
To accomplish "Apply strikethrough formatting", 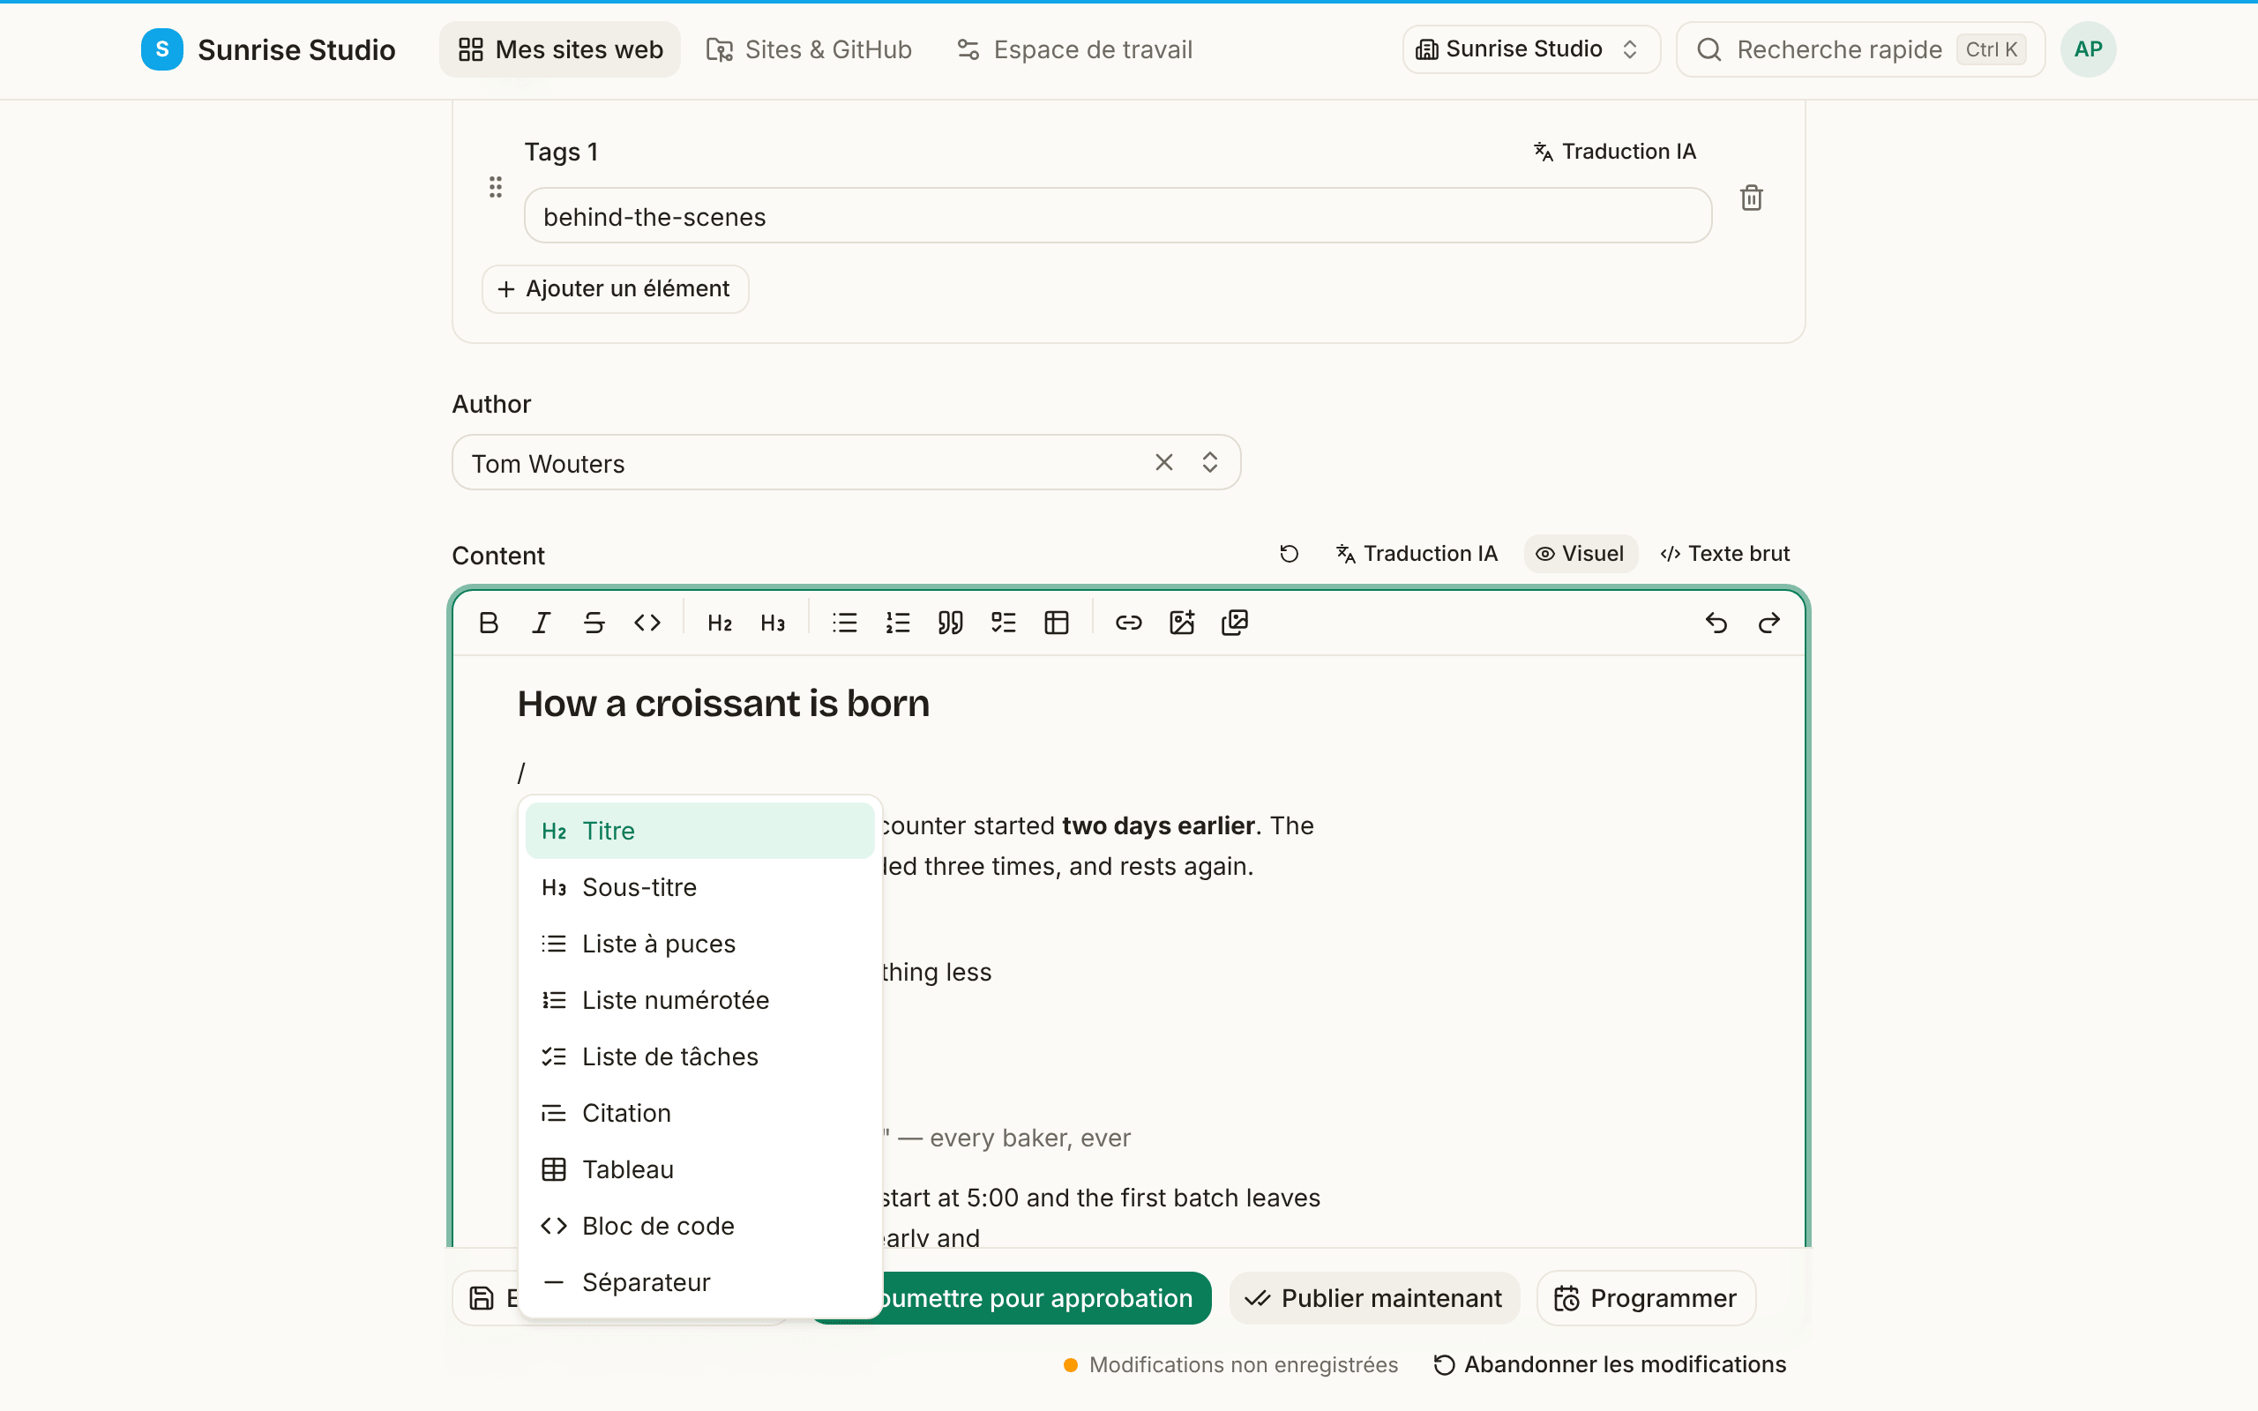I will 594,623.
